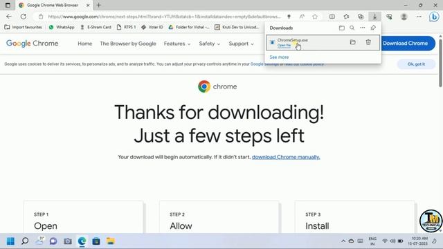
Task: Open E-Shram Card bookmark
Action: tap(96, 27)
